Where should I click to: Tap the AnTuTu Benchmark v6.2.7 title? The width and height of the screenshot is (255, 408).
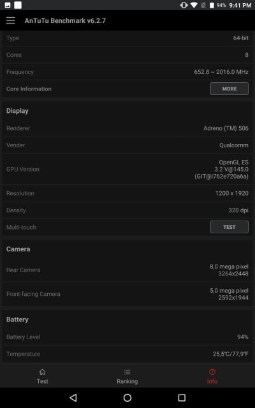coord(65,20)
